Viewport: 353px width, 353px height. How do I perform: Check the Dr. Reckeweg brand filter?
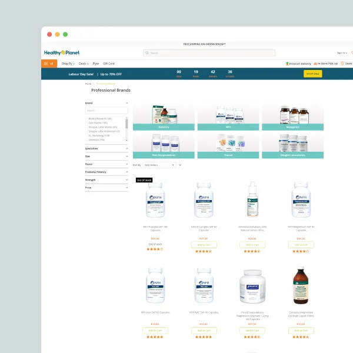(x=86, y=135)
